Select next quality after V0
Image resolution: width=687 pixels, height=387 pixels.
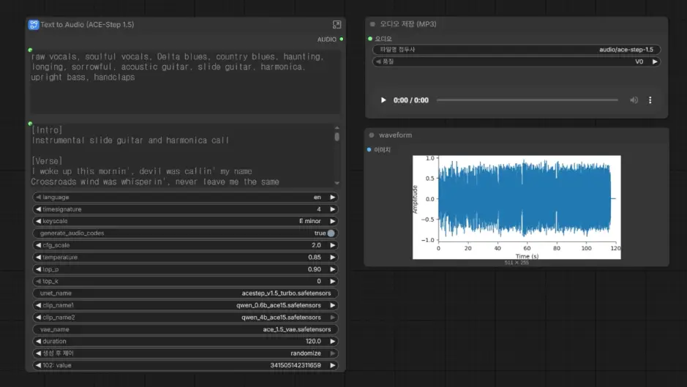coord(655,61)
